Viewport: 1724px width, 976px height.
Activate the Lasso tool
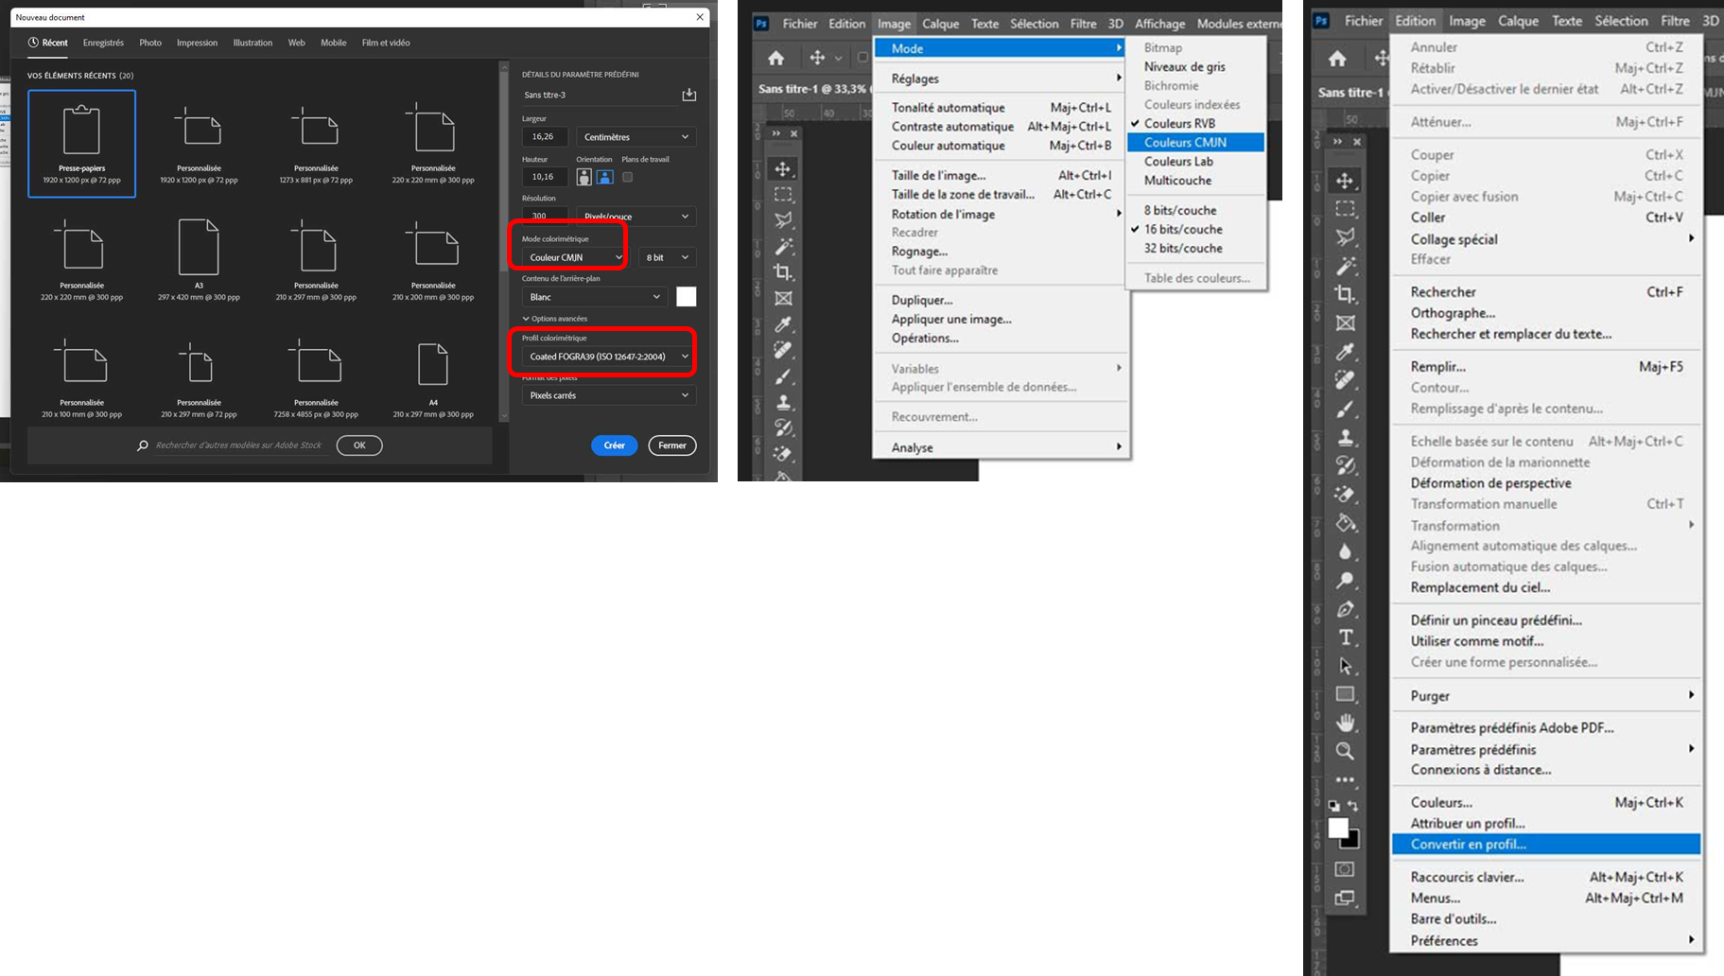(1346, 237)
